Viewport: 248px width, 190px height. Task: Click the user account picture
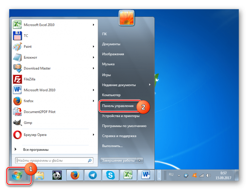pyautogui.click(x=126, y=18)
